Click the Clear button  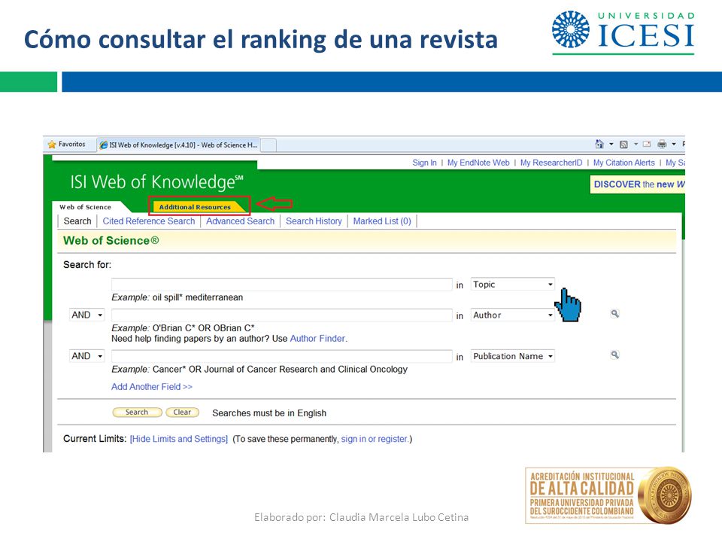[x=182, y=412]
